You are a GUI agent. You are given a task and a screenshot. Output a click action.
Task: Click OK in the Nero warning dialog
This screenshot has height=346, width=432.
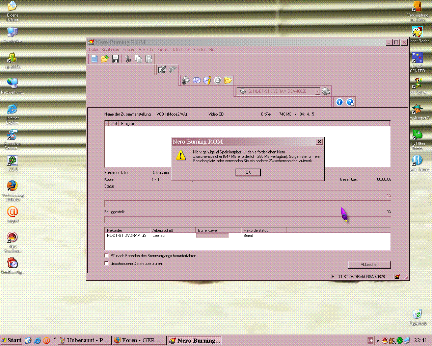pyautogui.click(x=248, y=172)
